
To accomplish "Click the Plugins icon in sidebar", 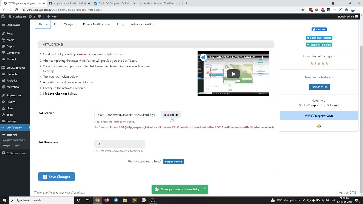I will click(3, 102).
